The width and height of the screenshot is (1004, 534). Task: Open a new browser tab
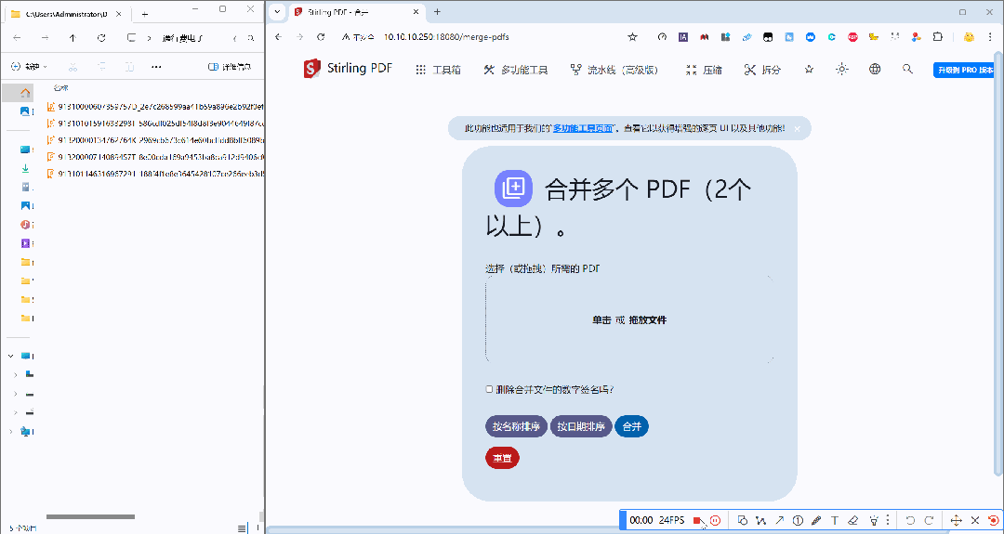click(437, 11)
